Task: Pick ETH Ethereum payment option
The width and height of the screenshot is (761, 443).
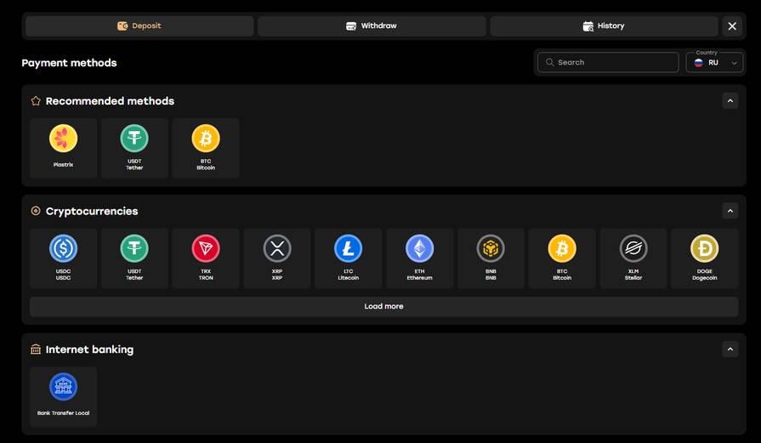Action: point(419,258)
